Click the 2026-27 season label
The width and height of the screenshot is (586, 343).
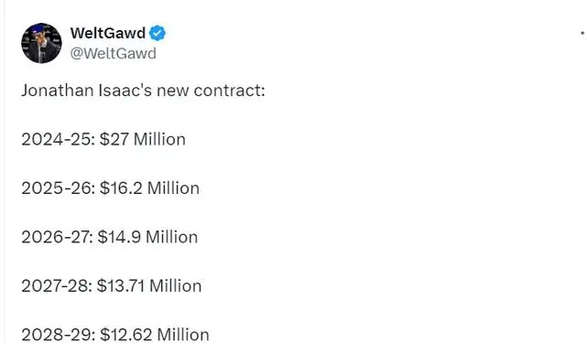(x=57, y=237)
